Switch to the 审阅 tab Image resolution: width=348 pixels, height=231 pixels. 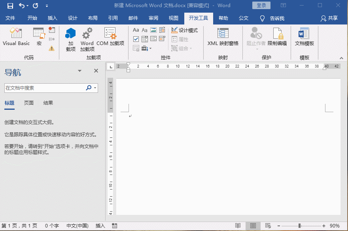pos(153,18)
